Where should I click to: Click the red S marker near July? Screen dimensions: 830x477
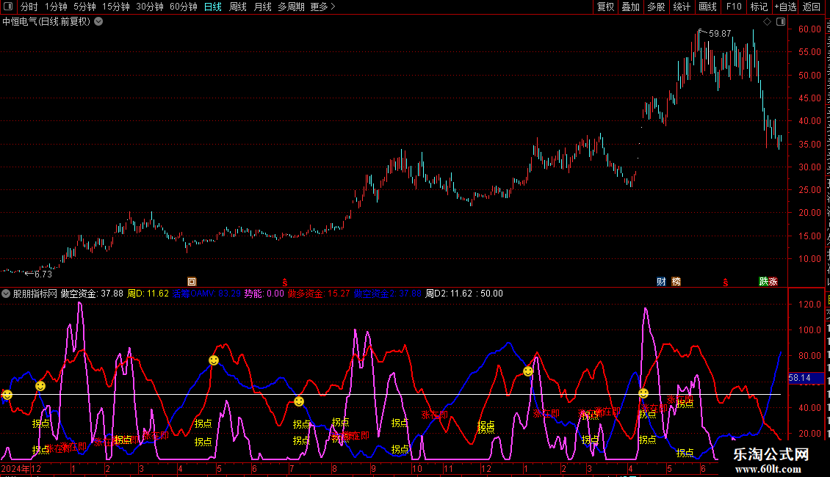pos(285,283)
